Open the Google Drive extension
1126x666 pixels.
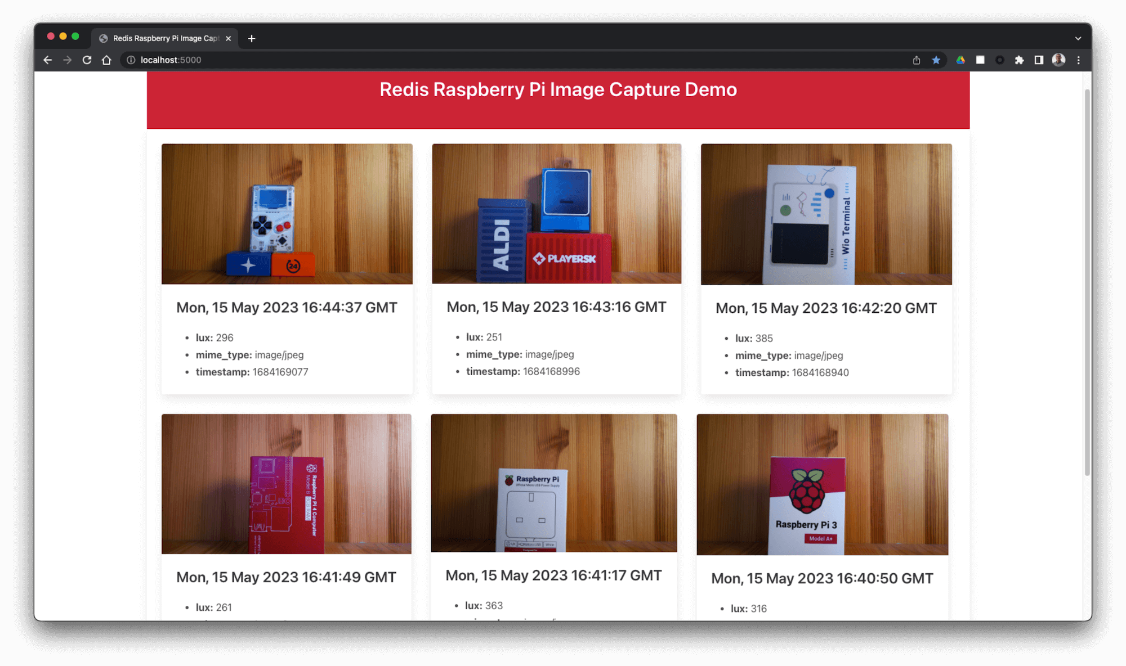[x=960, y=60]
